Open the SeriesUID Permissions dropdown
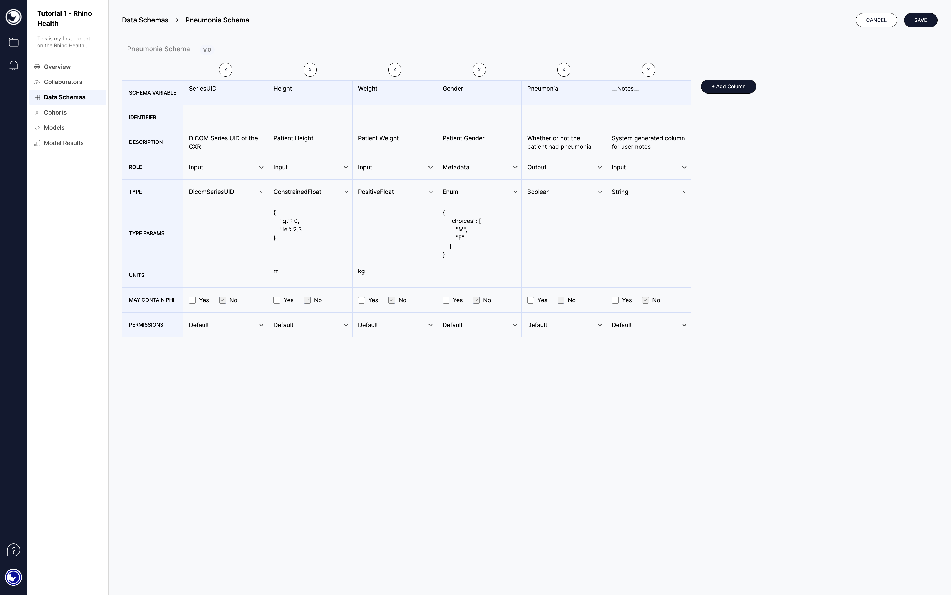Viewport: 951px width, 595px height. [x=225, y=325]
